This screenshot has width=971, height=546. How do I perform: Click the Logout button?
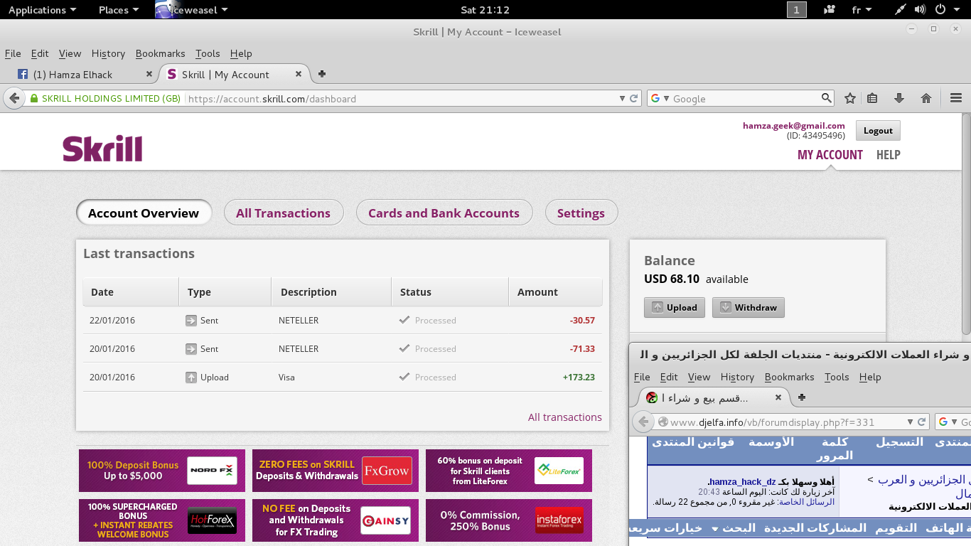(x=878, y=131)
